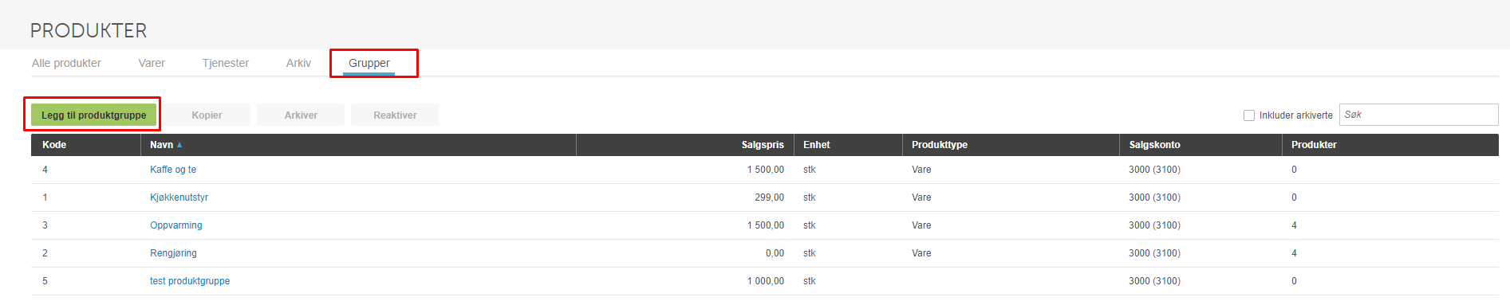Open the Kjøkkenutstyr product group
Screen dimensions: 1510x305
pos(179,197)
